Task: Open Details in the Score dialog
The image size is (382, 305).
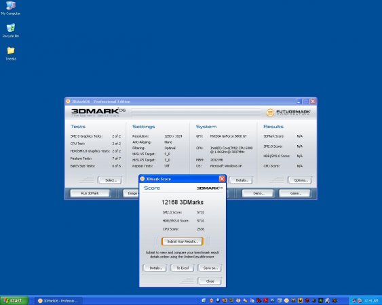Action: (x=155, y=268)
